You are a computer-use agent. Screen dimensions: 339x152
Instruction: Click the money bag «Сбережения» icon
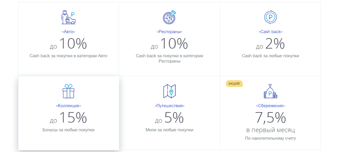pyautogui.click(x=270, y=91)
